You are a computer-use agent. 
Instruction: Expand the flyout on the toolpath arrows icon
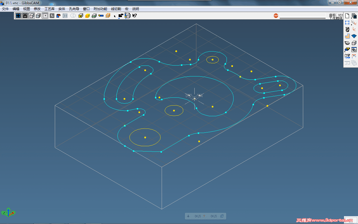352,25
